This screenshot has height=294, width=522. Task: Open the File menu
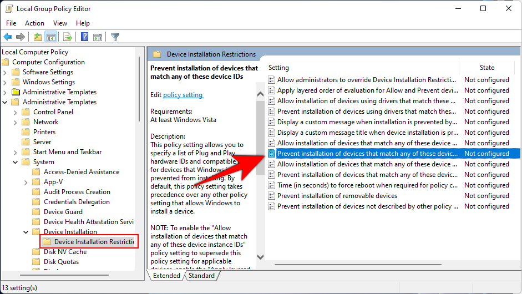11,23
